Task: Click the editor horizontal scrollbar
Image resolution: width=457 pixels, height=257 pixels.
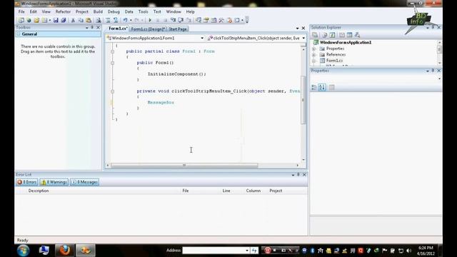Action: [x=184, y=165]
